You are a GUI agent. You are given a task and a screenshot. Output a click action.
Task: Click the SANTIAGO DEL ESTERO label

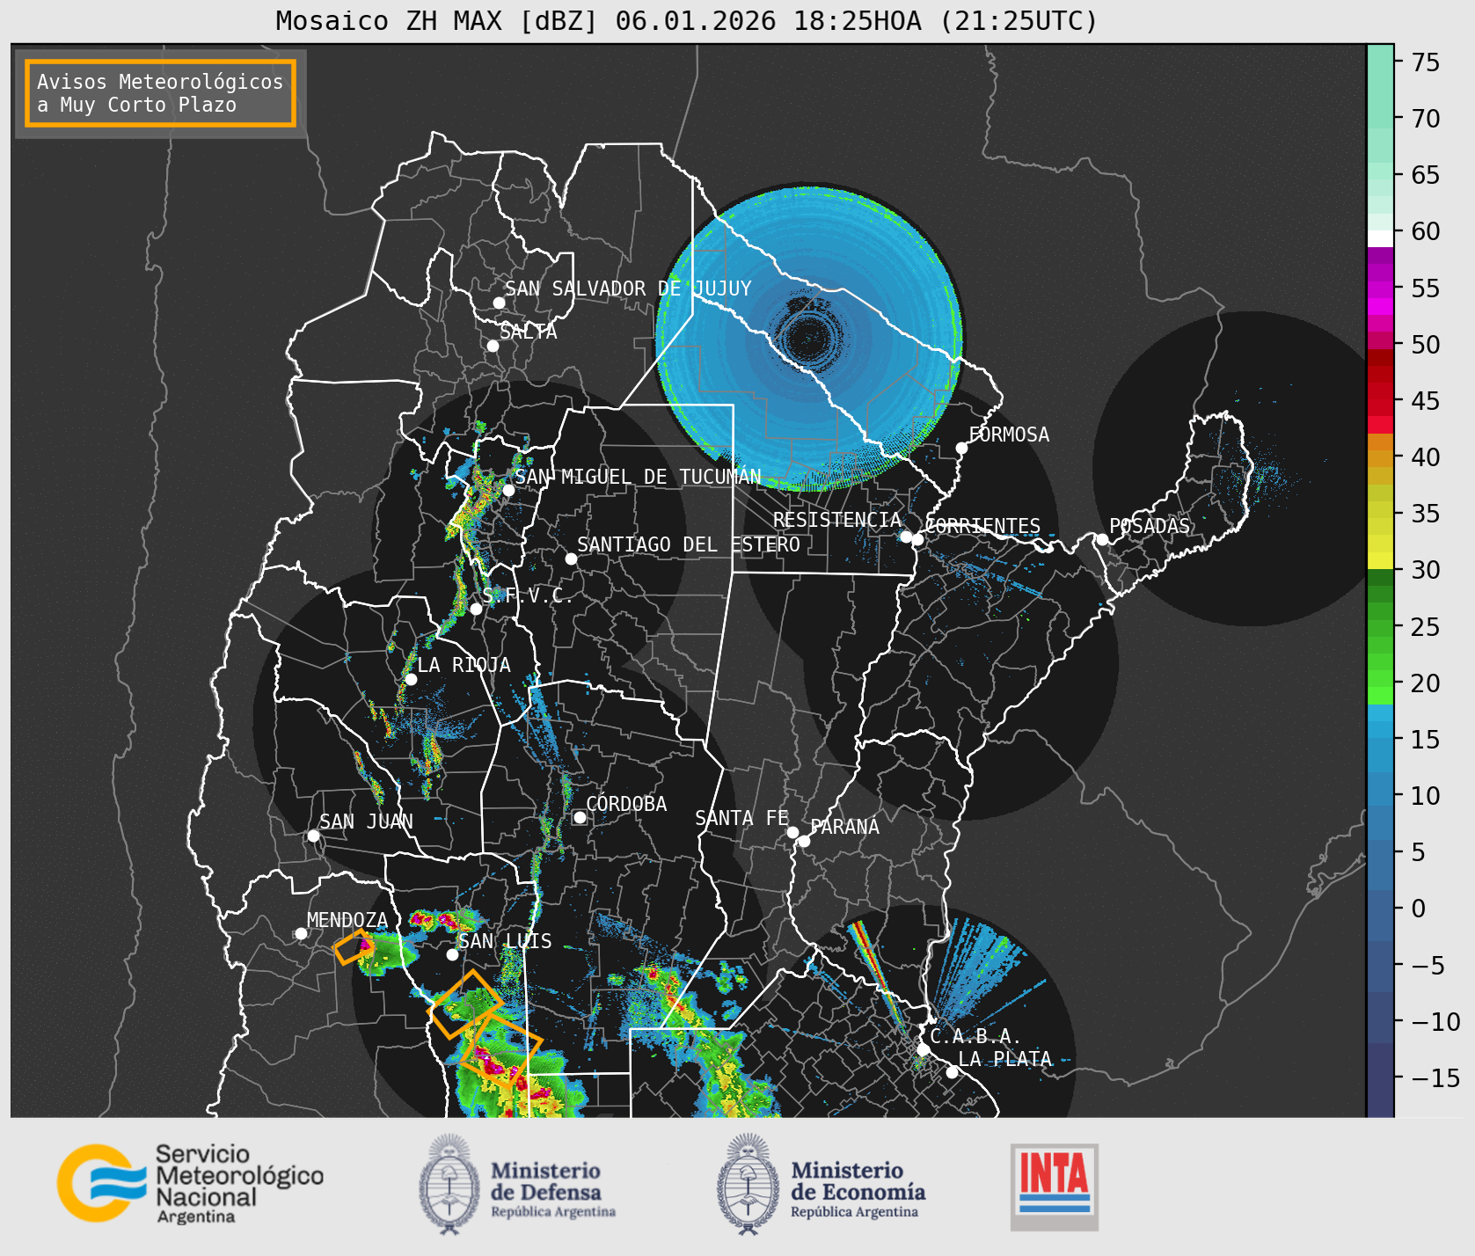[x=689, y=544]
